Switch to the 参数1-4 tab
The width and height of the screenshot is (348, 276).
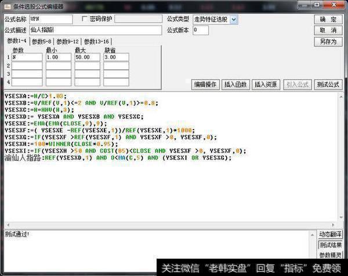tap(17, 41)
